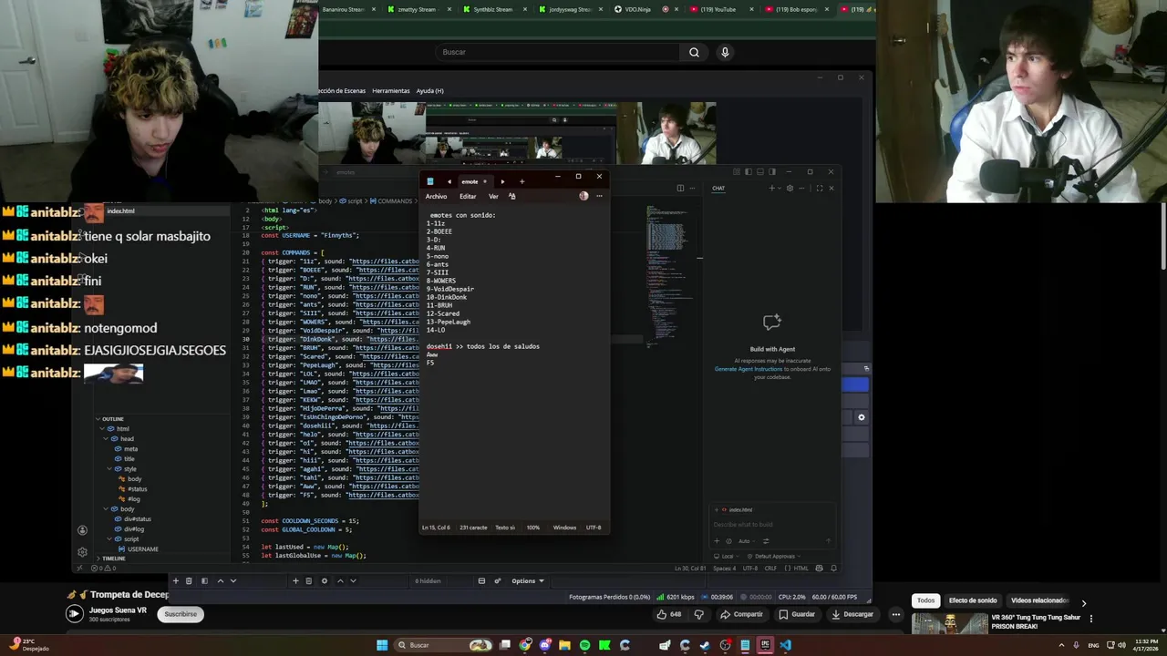This screenshot has width=1167, height=656.
Task: Open the Options dropdown in OBS
Action: (528, 580)
